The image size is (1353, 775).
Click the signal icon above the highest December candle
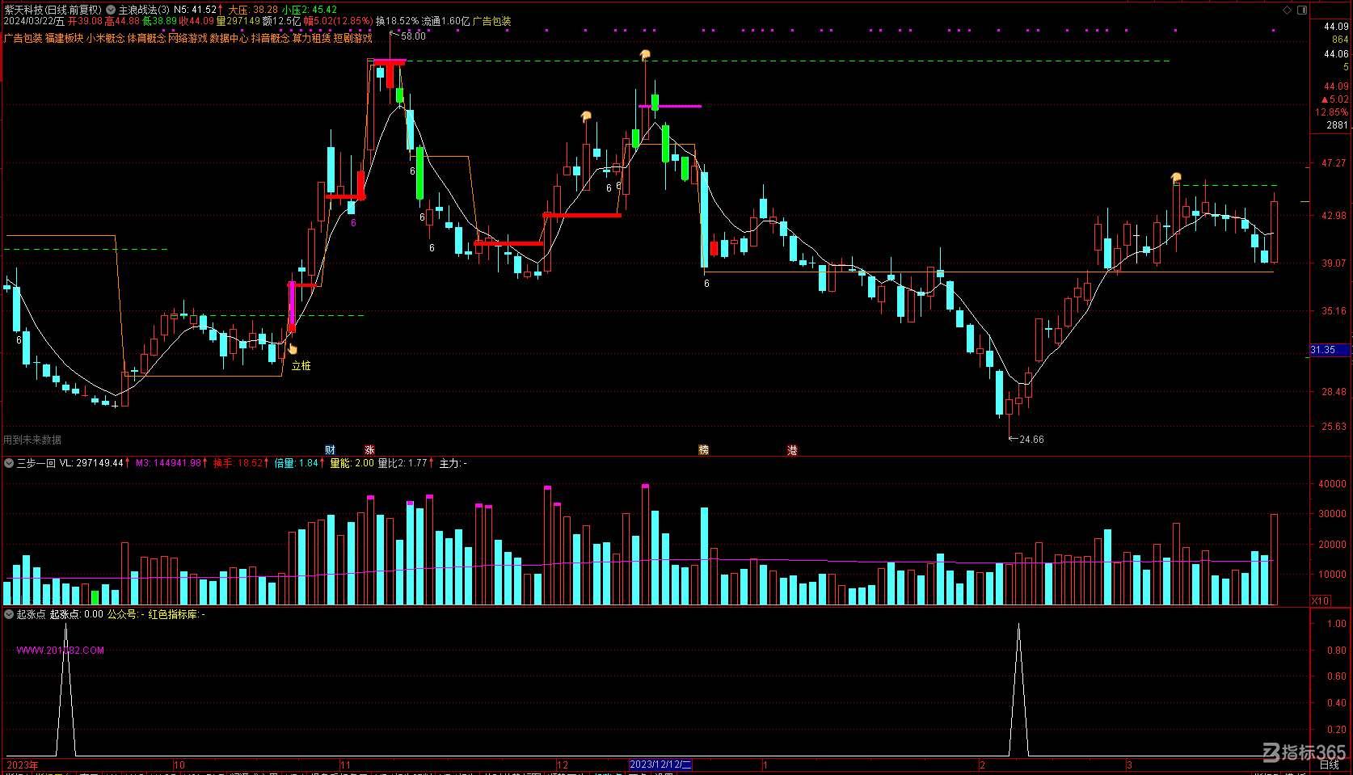coord(645,55)
